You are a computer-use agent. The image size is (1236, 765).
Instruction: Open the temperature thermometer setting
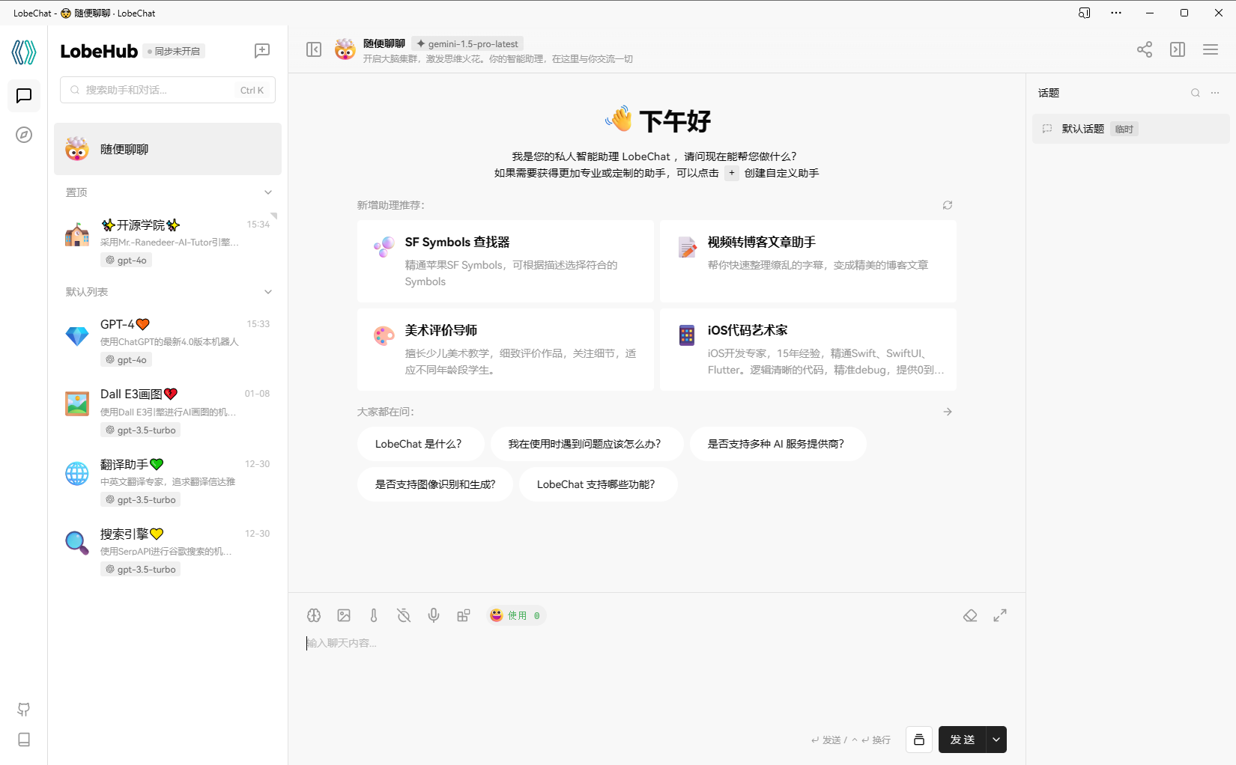[x=374, y=615]
